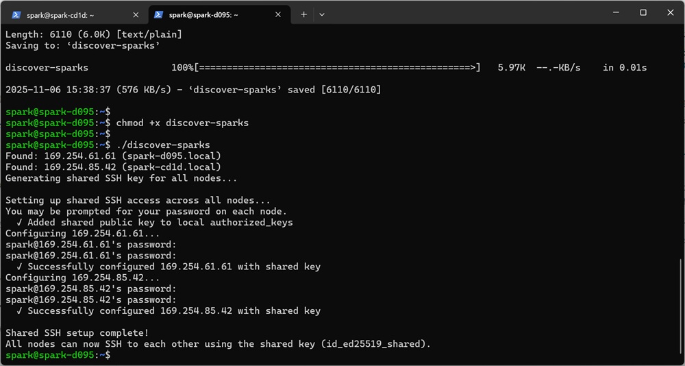The image size is (685, 366).
Task: Maximize the terminal window
Action: pos(643,12)
